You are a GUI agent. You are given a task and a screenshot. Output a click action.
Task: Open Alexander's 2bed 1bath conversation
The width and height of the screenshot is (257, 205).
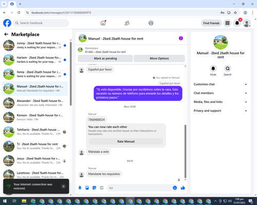point(34,103)
